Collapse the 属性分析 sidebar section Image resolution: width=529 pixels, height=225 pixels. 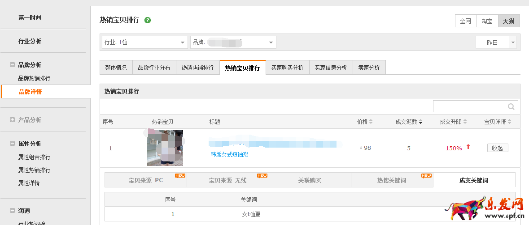(12, 144)
